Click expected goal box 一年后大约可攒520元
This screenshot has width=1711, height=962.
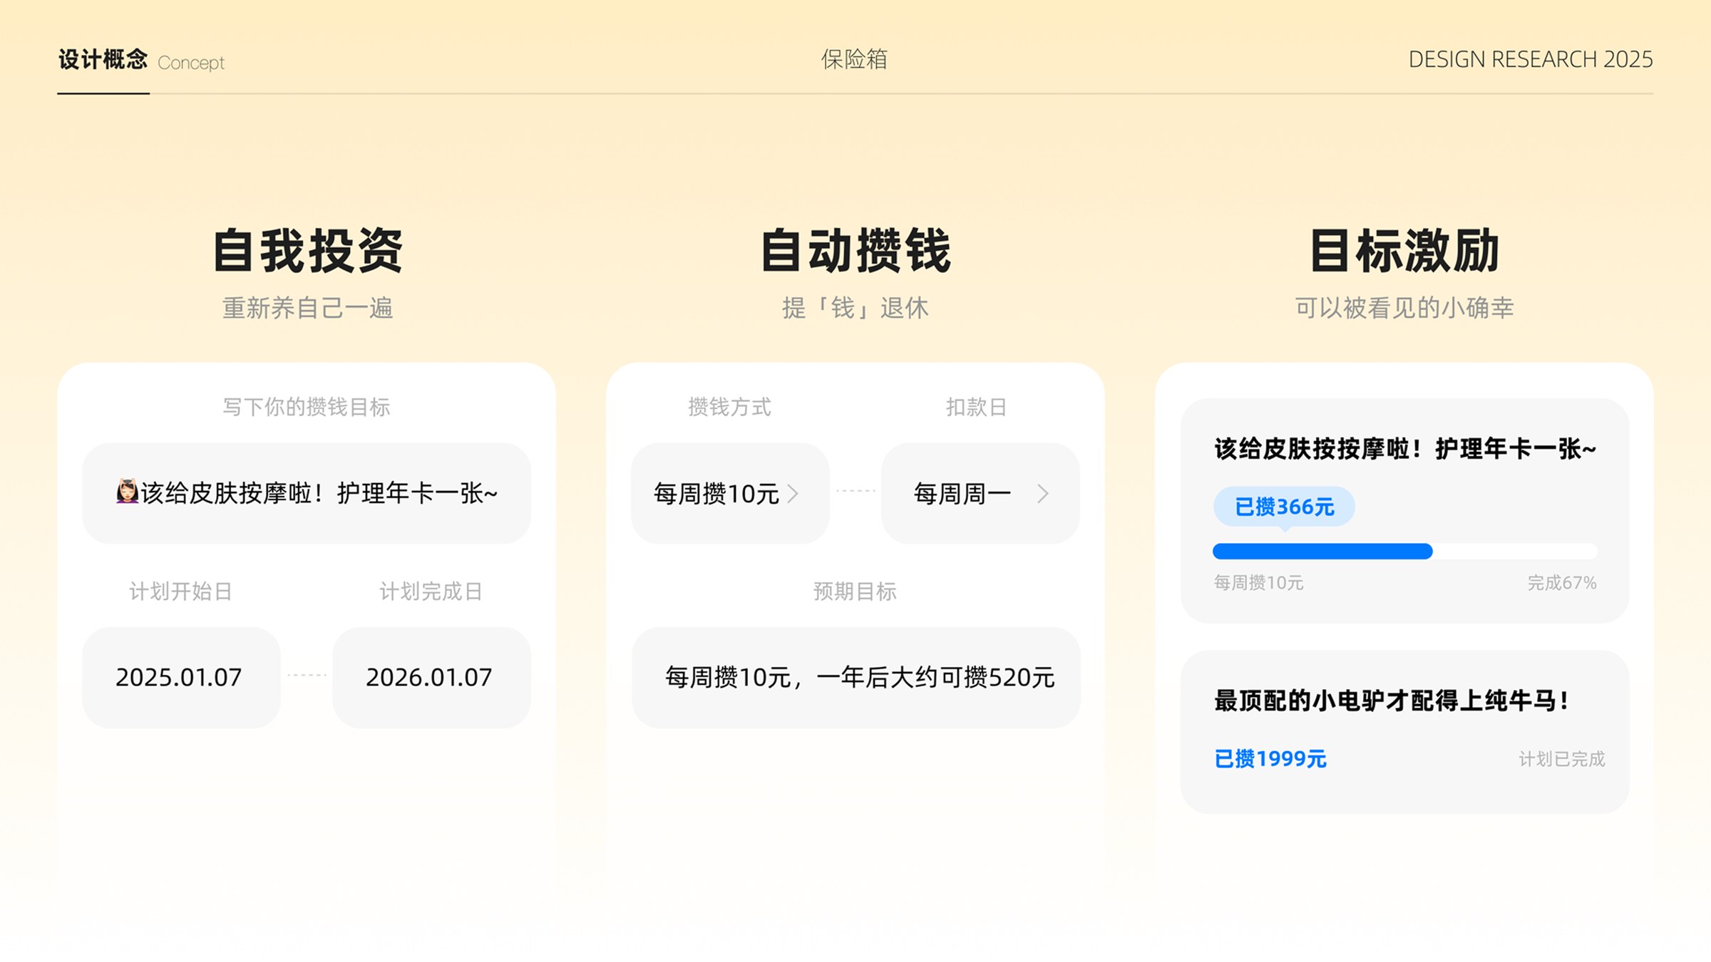pyautogui.click(x=855, y=677)
